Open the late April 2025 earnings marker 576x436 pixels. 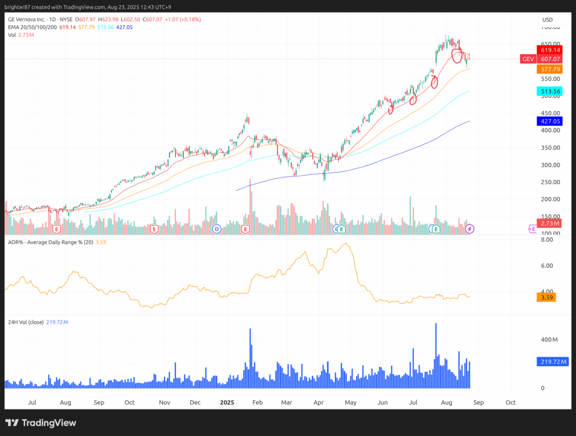pos(340,229)
